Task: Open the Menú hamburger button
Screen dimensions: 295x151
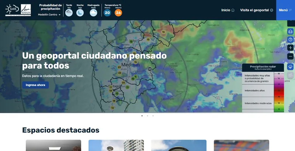Action: pyautogui.click(x=285, y=10)
